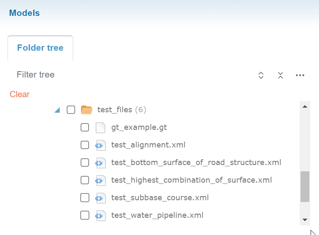Tick the gt_example.gt checkbox
The image size is (319, 235).
click(x=85, y=127)
